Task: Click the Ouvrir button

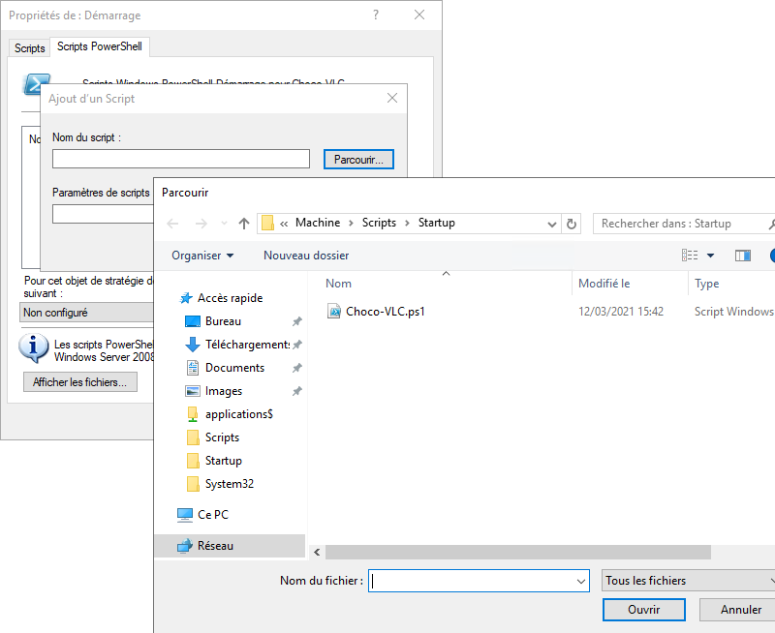Action: click(x=643, y=610)
